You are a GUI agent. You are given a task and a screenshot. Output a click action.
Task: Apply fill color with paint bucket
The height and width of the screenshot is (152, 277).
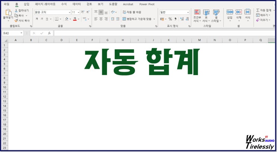coord(66,19)
